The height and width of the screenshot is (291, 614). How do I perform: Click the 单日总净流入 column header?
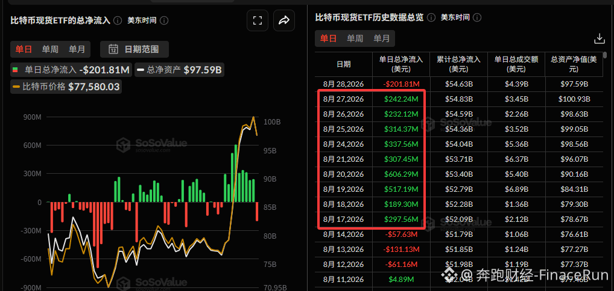coord(401,64)
